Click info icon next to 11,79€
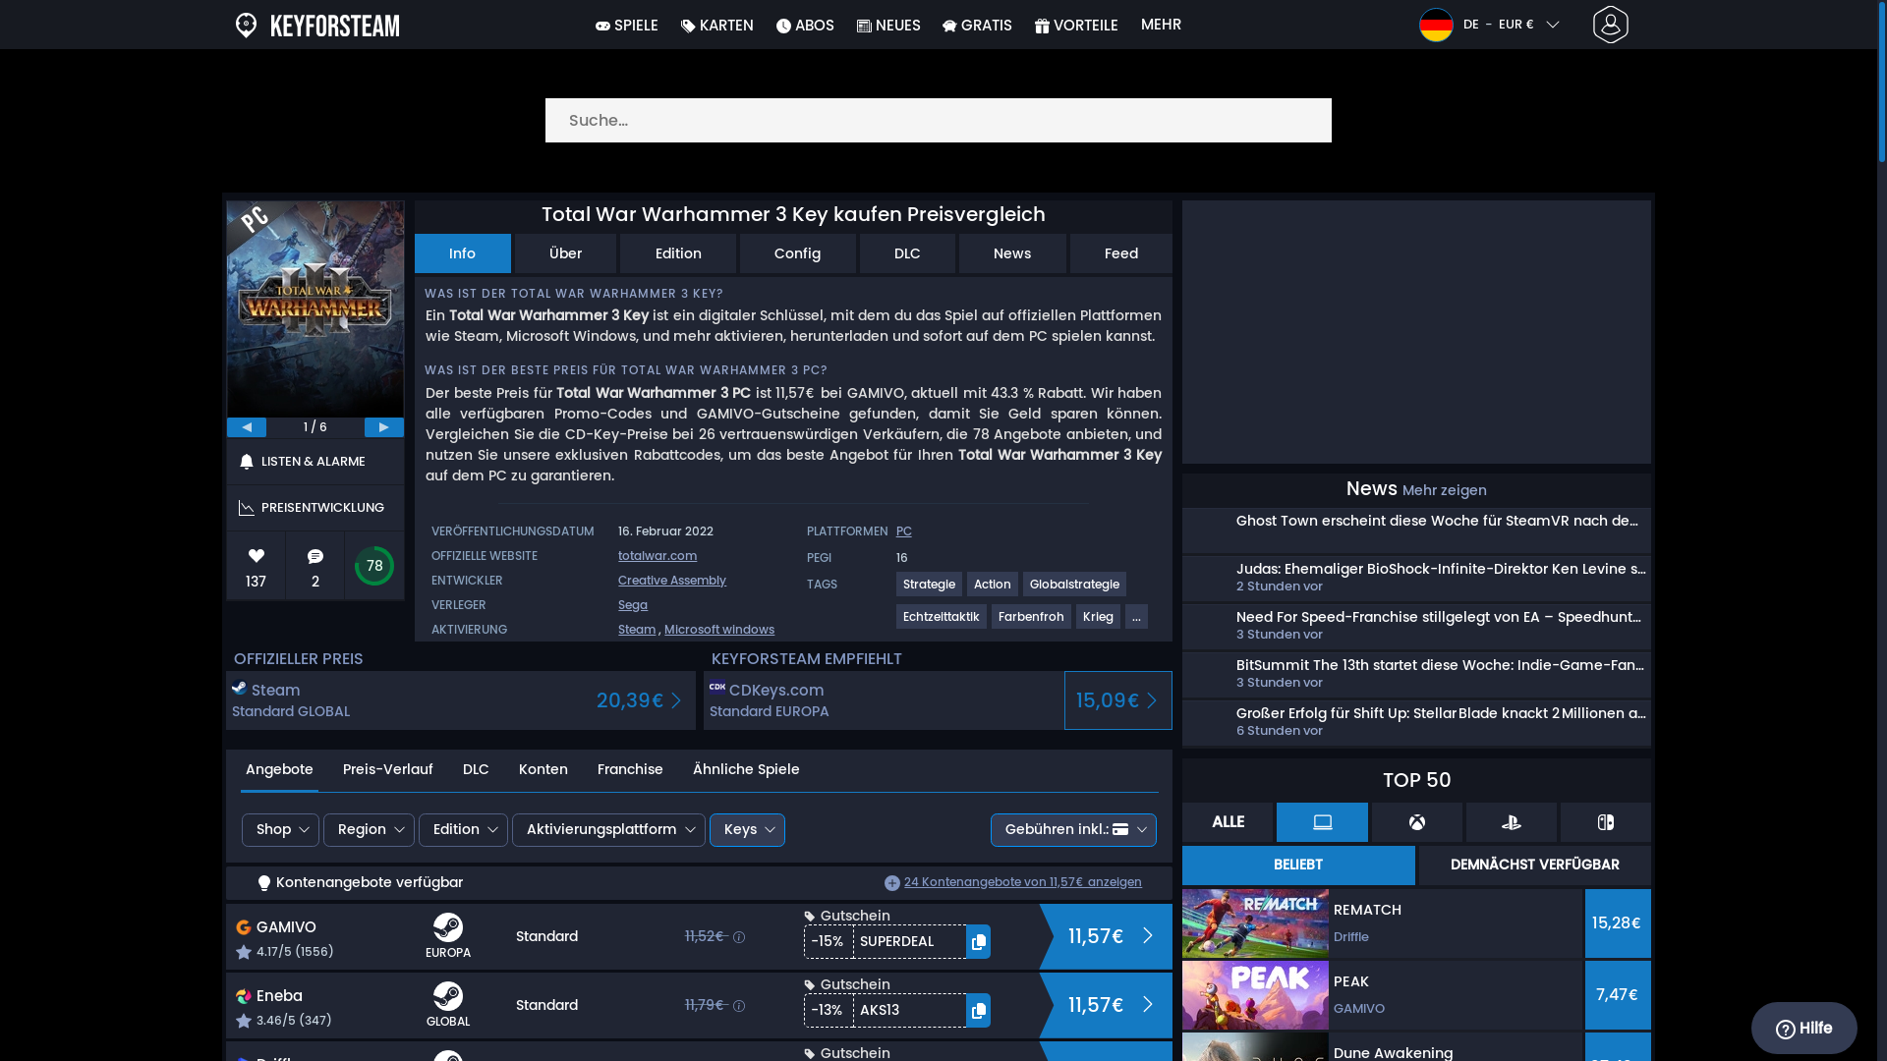 coord(739,1006)
